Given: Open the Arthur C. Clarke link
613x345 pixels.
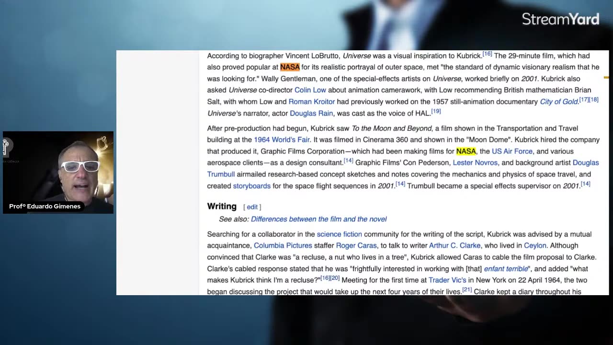Looking at the screenshot, I should [x=454, y=246].
